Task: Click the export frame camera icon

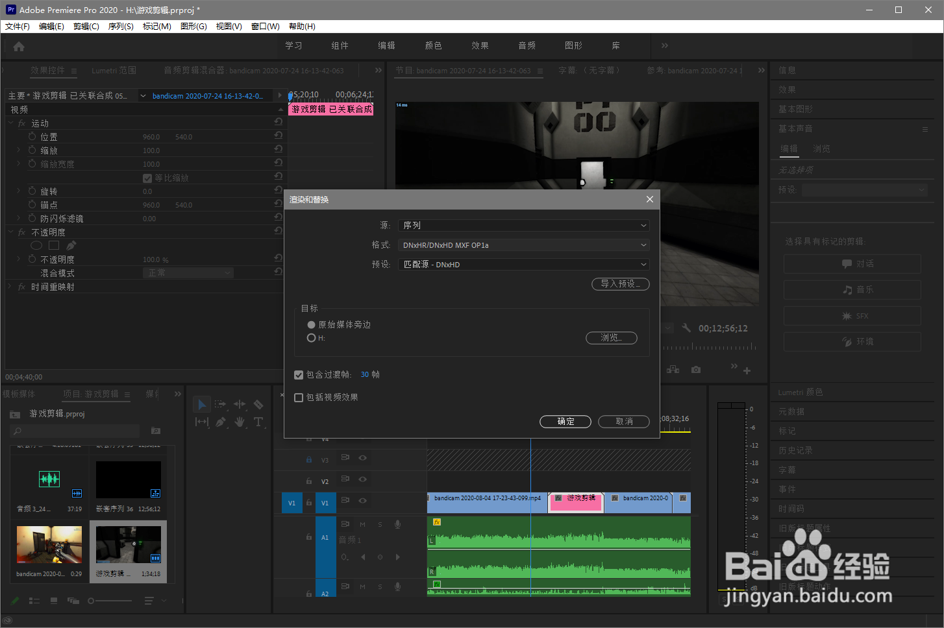Action: coord(696,370)
